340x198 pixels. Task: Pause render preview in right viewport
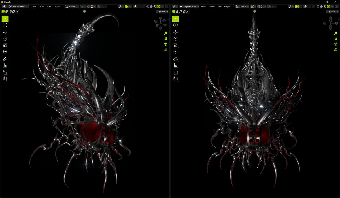pos(337,7)
